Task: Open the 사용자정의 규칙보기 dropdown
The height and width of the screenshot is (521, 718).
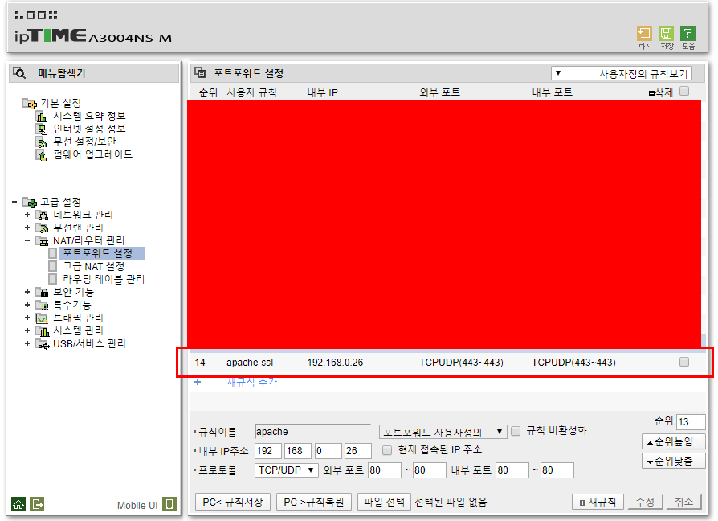Action: 622,73
